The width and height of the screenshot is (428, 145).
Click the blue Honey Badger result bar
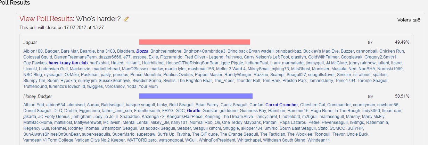point(196,96)
